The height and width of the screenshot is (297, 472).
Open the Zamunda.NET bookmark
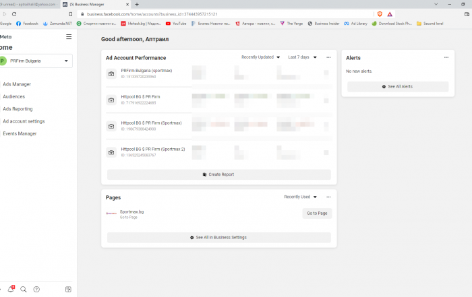click(x=57, y=24)
